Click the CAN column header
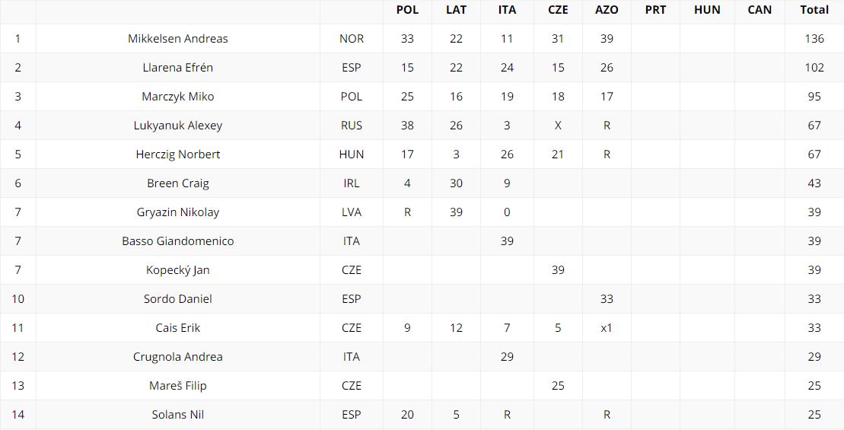The image size is (844, 430). pyautogui.click(x=760, y=10)
